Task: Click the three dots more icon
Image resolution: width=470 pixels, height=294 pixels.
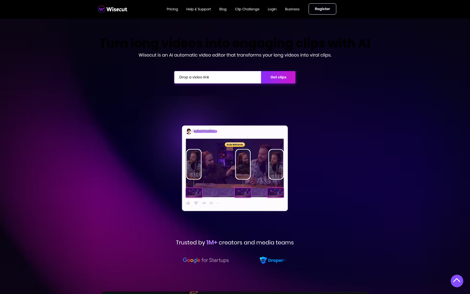Action: click(218, 203)
